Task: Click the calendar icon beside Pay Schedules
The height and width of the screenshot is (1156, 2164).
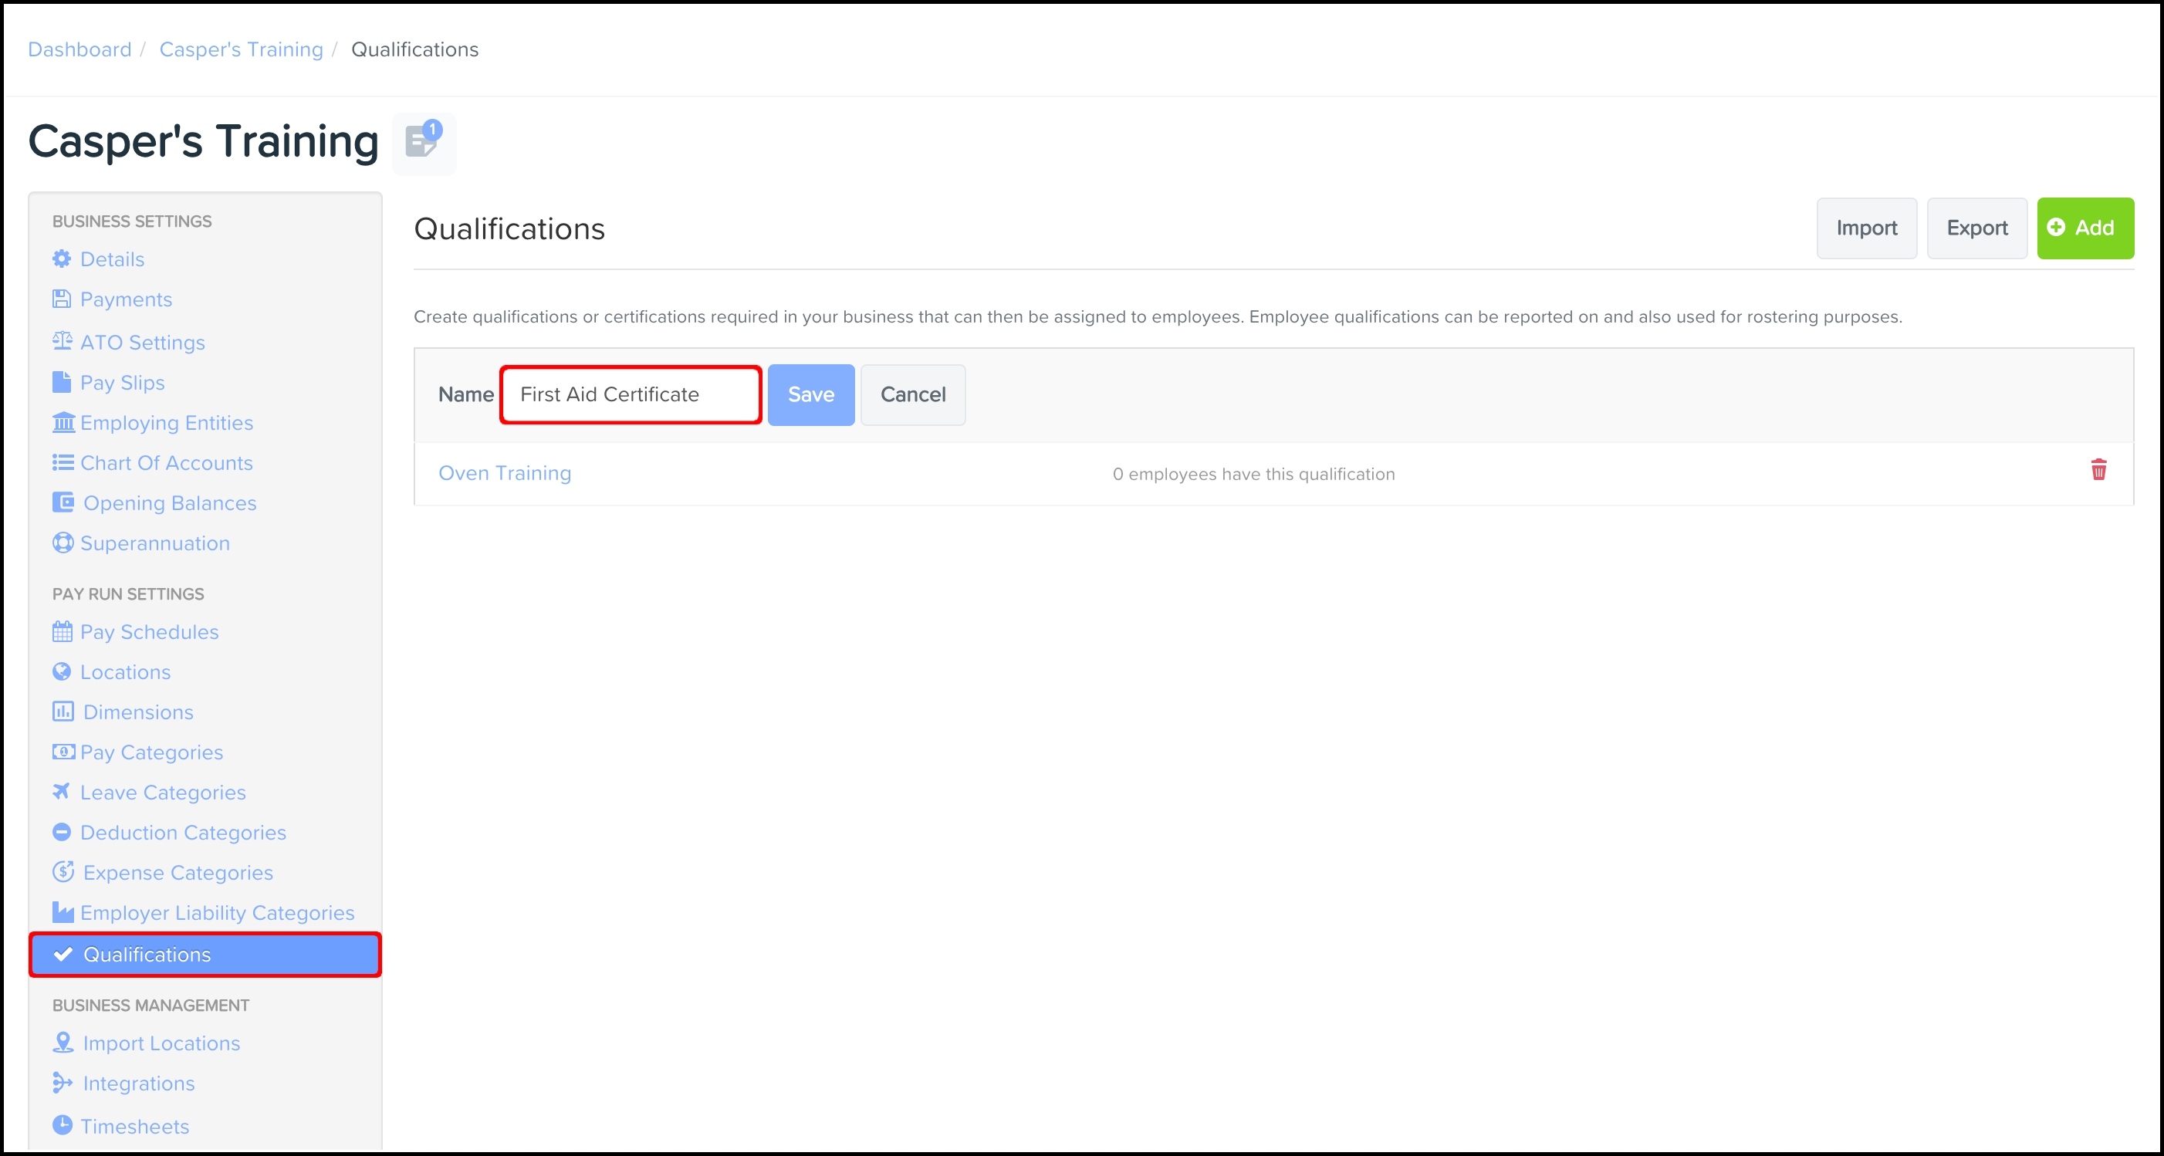Action: coord(63,631)
